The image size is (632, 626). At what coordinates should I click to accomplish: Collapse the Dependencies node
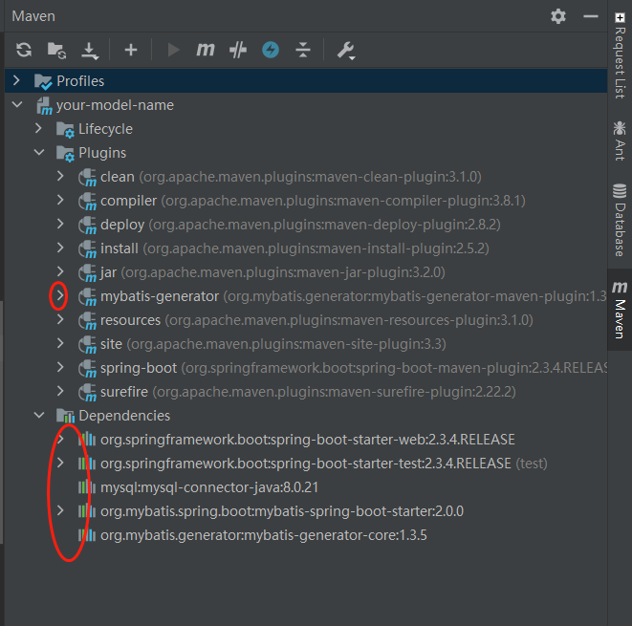(39, 415)
